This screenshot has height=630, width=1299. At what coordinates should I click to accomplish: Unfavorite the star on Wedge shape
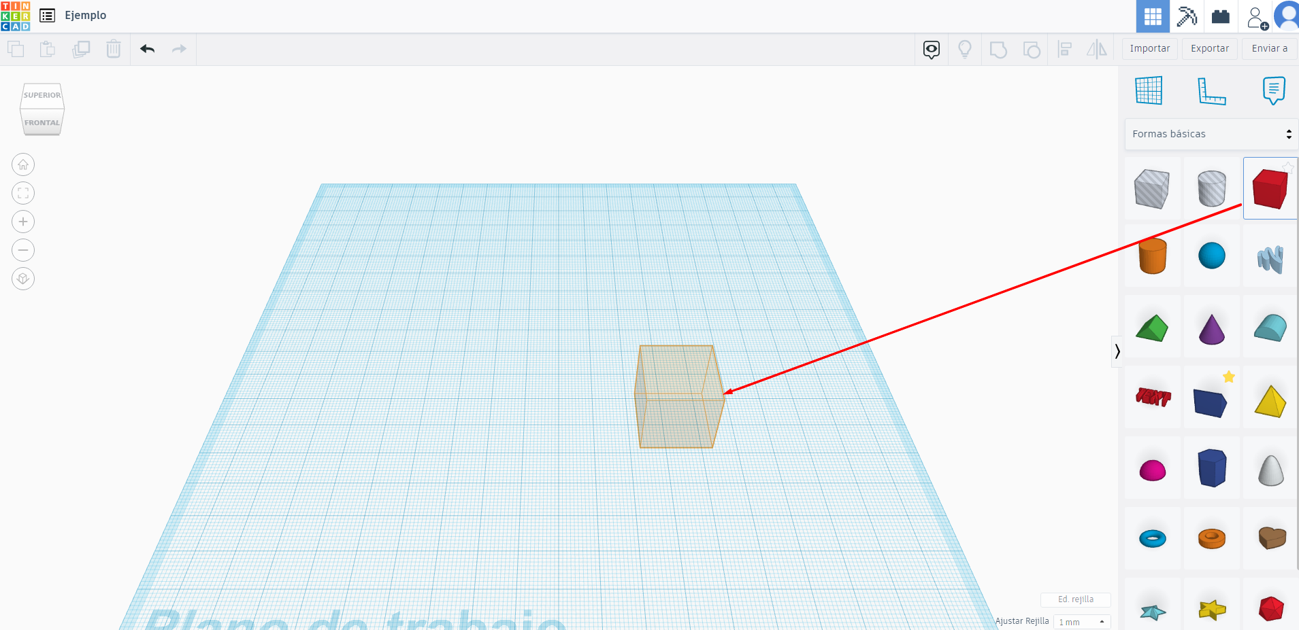click(x=1229, y=377)
